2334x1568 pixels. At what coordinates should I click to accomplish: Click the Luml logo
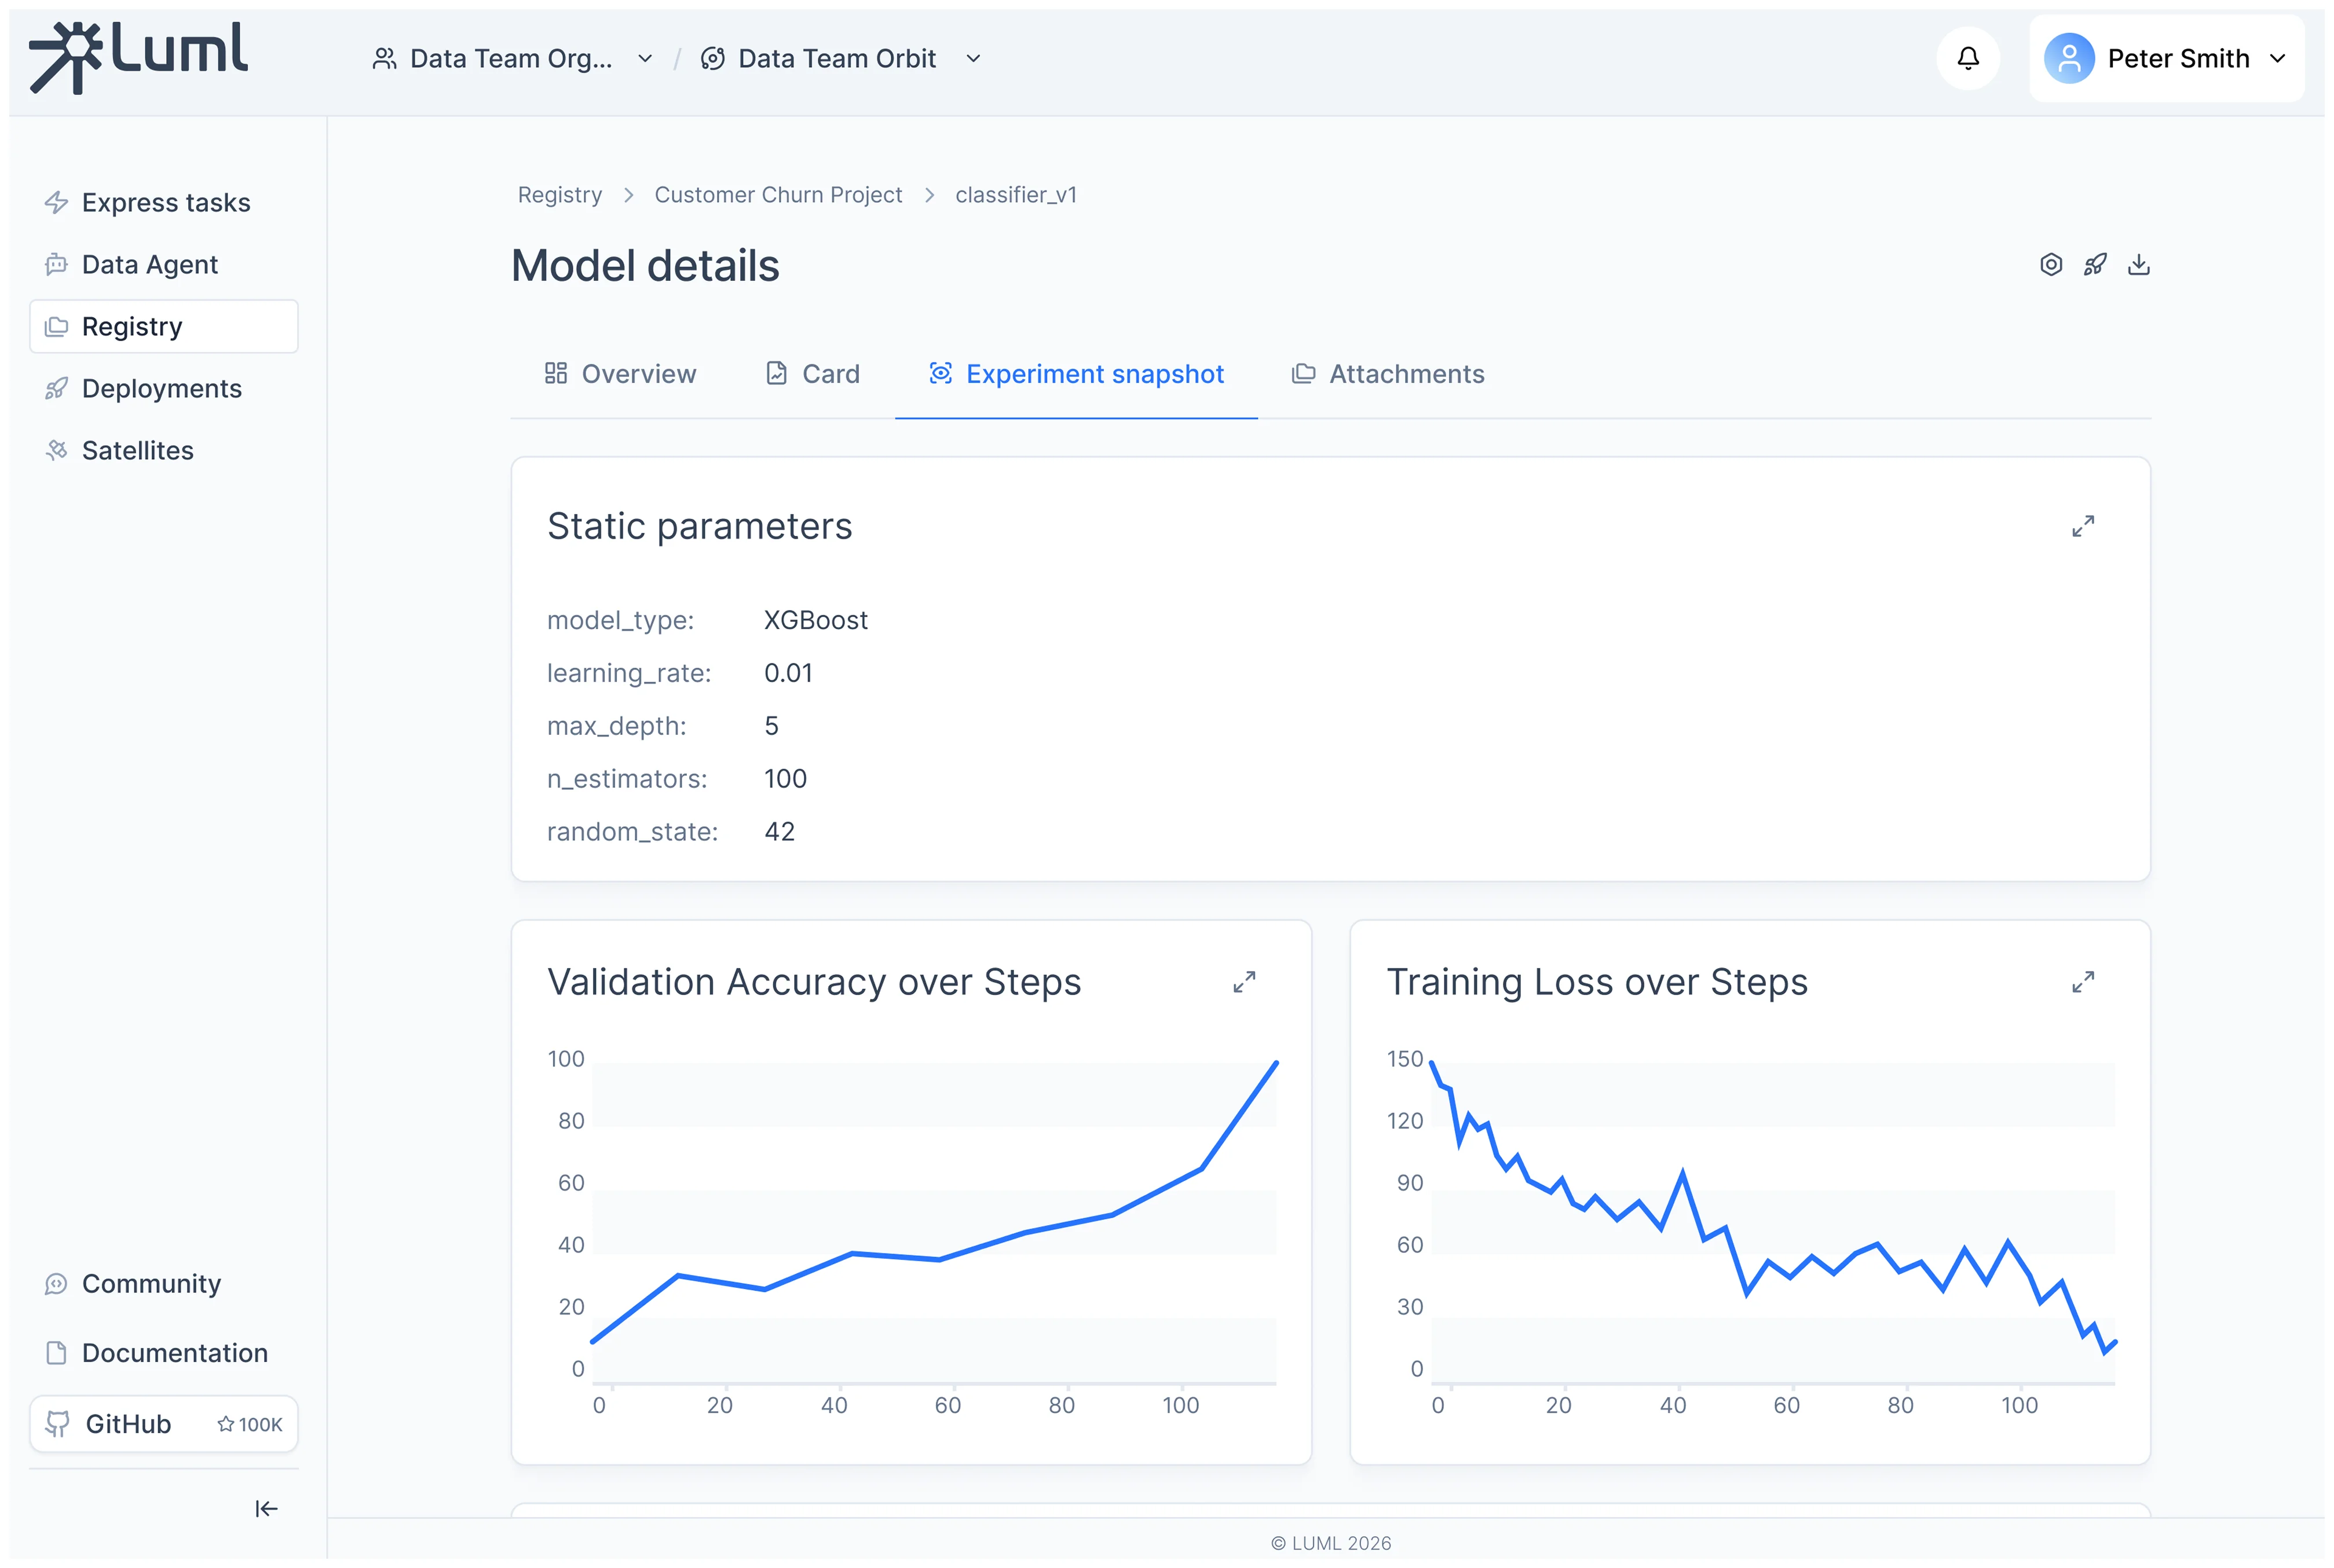pyautogui.click(x=139, y=57)
